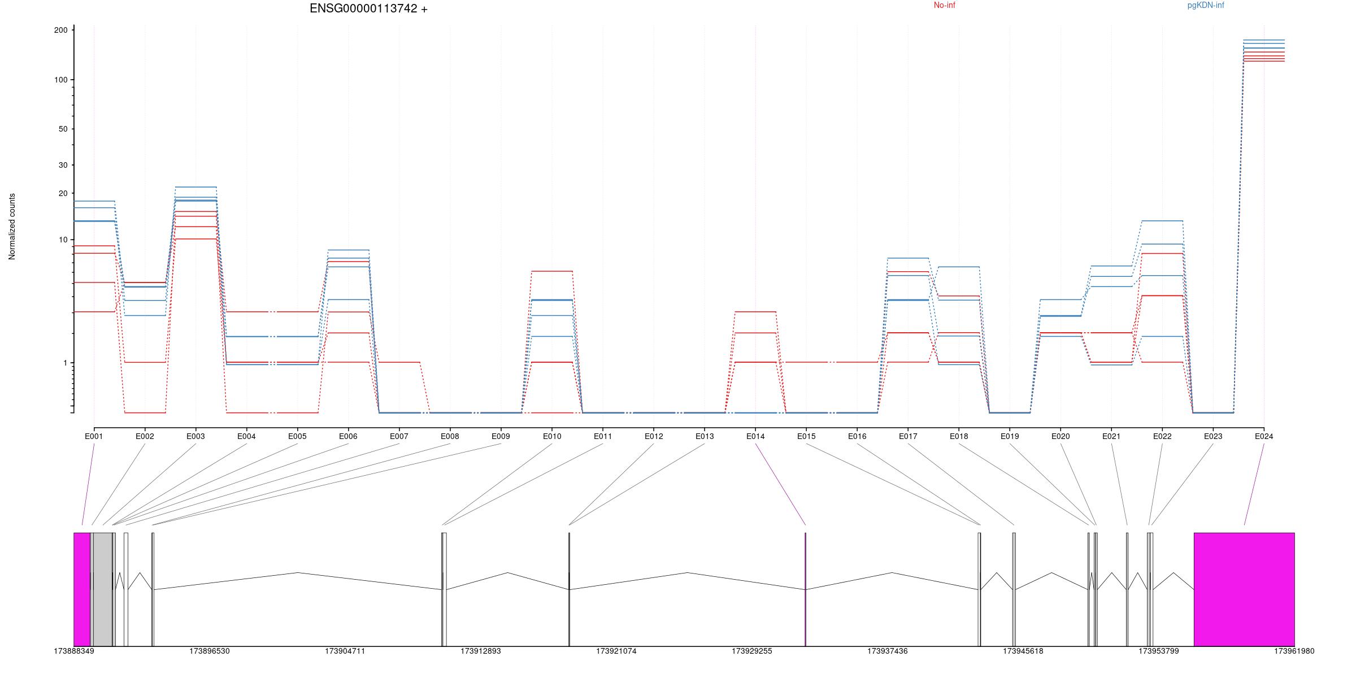
Task: Select exon label E020
Action: point(1061,436)
